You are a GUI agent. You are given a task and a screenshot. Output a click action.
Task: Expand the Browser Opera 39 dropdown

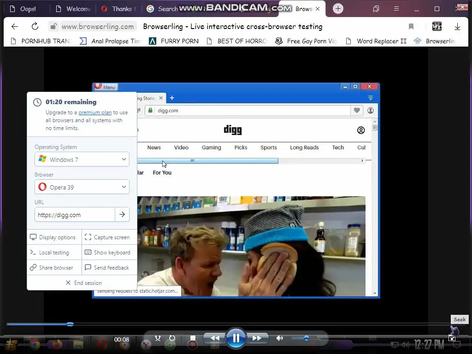(82, 187)
